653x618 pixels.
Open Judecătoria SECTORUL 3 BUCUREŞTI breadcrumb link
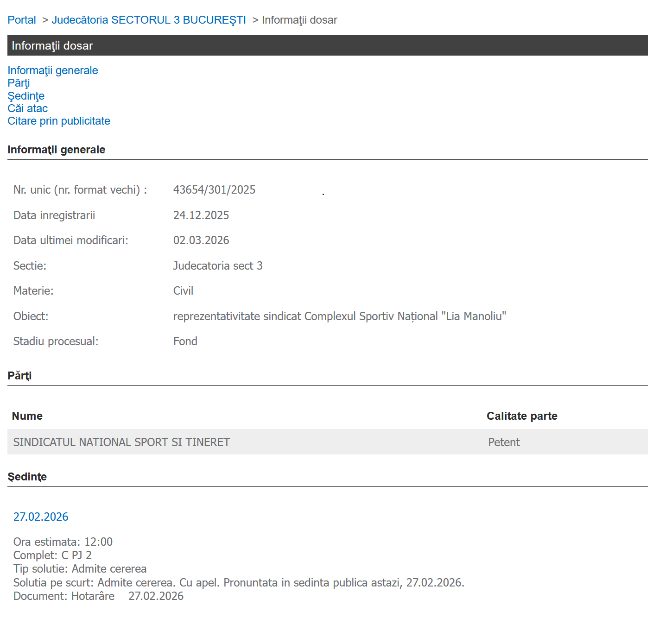point(149,20)
